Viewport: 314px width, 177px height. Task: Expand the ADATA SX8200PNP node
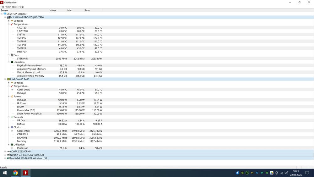5,152
